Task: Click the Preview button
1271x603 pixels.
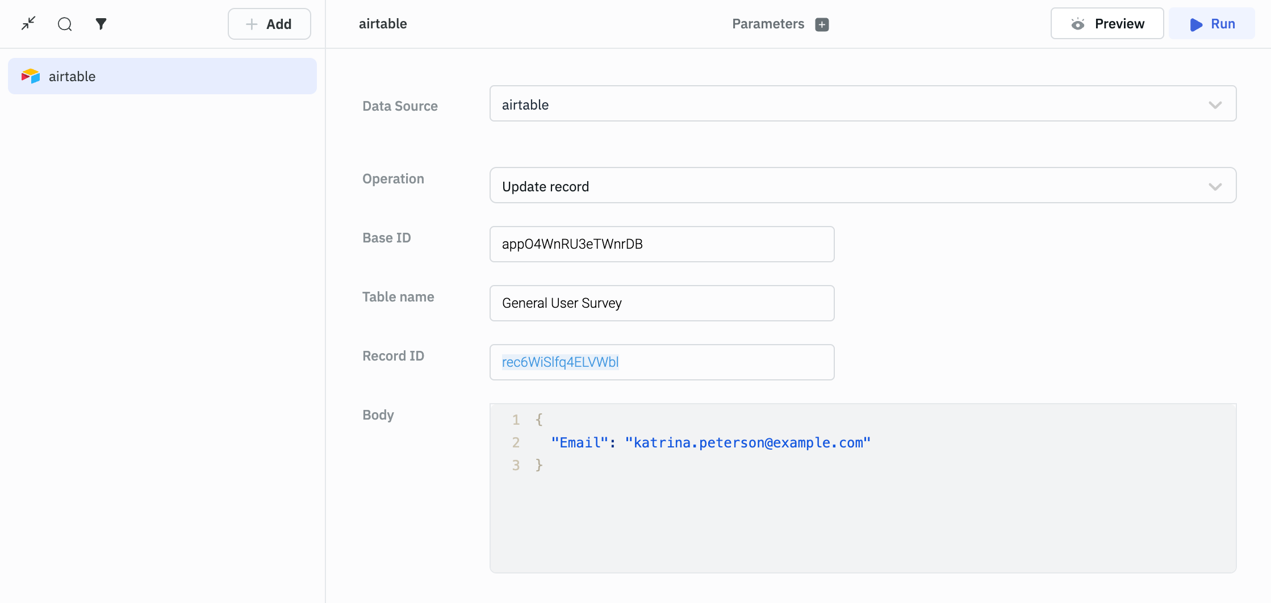Action: [x=1107, y=24]
